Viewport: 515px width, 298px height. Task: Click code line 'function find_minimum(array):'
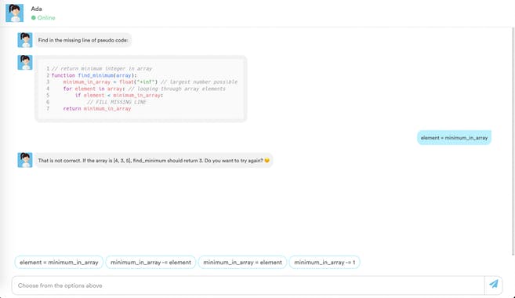point(94,75)
